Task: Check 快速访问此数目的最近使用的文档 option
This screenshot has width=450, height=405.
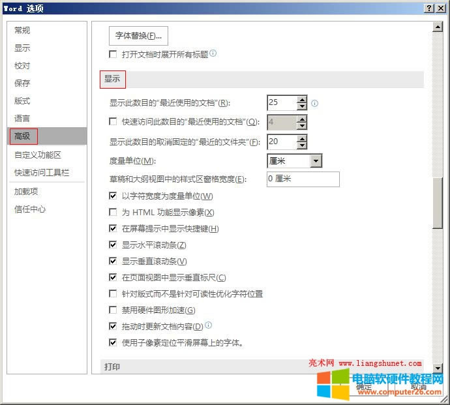Action: pos(113,122)
